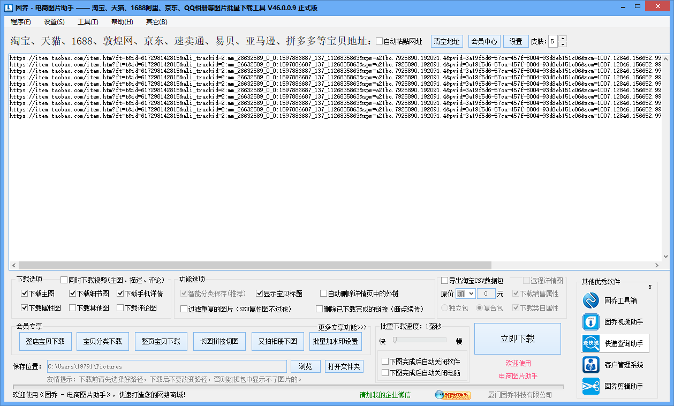674x406 pixels.
Task: Open the 其它(B) menu
Action: coord(156,22)
